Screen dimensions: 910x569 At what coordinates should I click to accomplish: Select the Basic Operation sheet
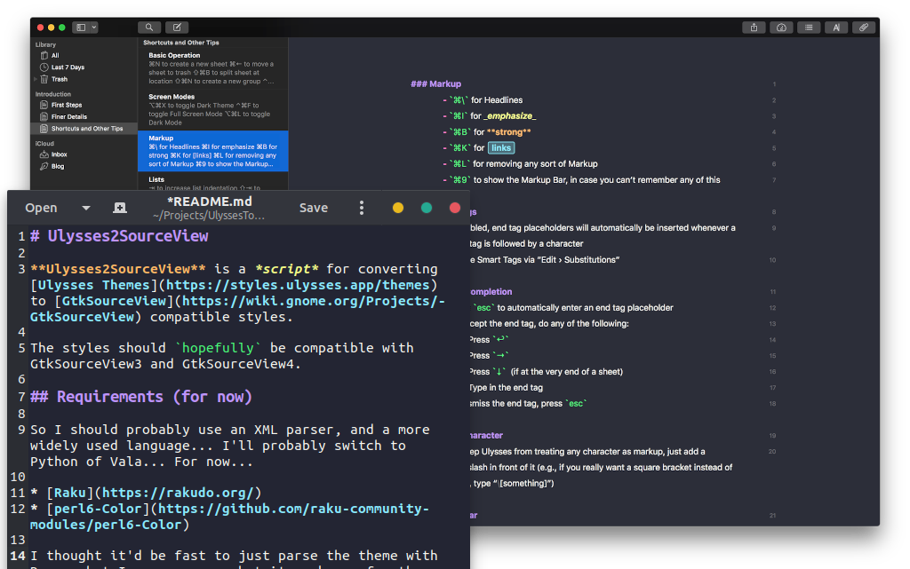tap(213, 68)
